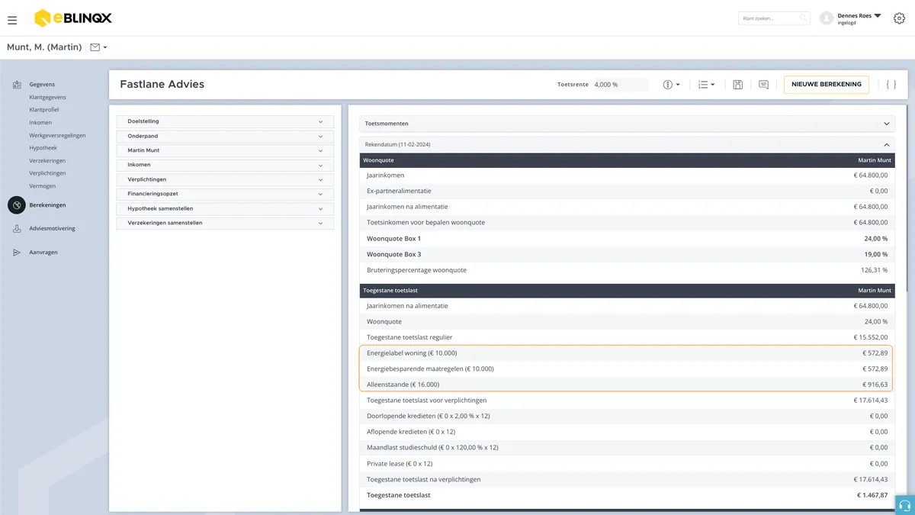Open the Dennes Roes account dropdown arrow
The width and height of the screenshot is (915, 515).
[x=878, y=15]
